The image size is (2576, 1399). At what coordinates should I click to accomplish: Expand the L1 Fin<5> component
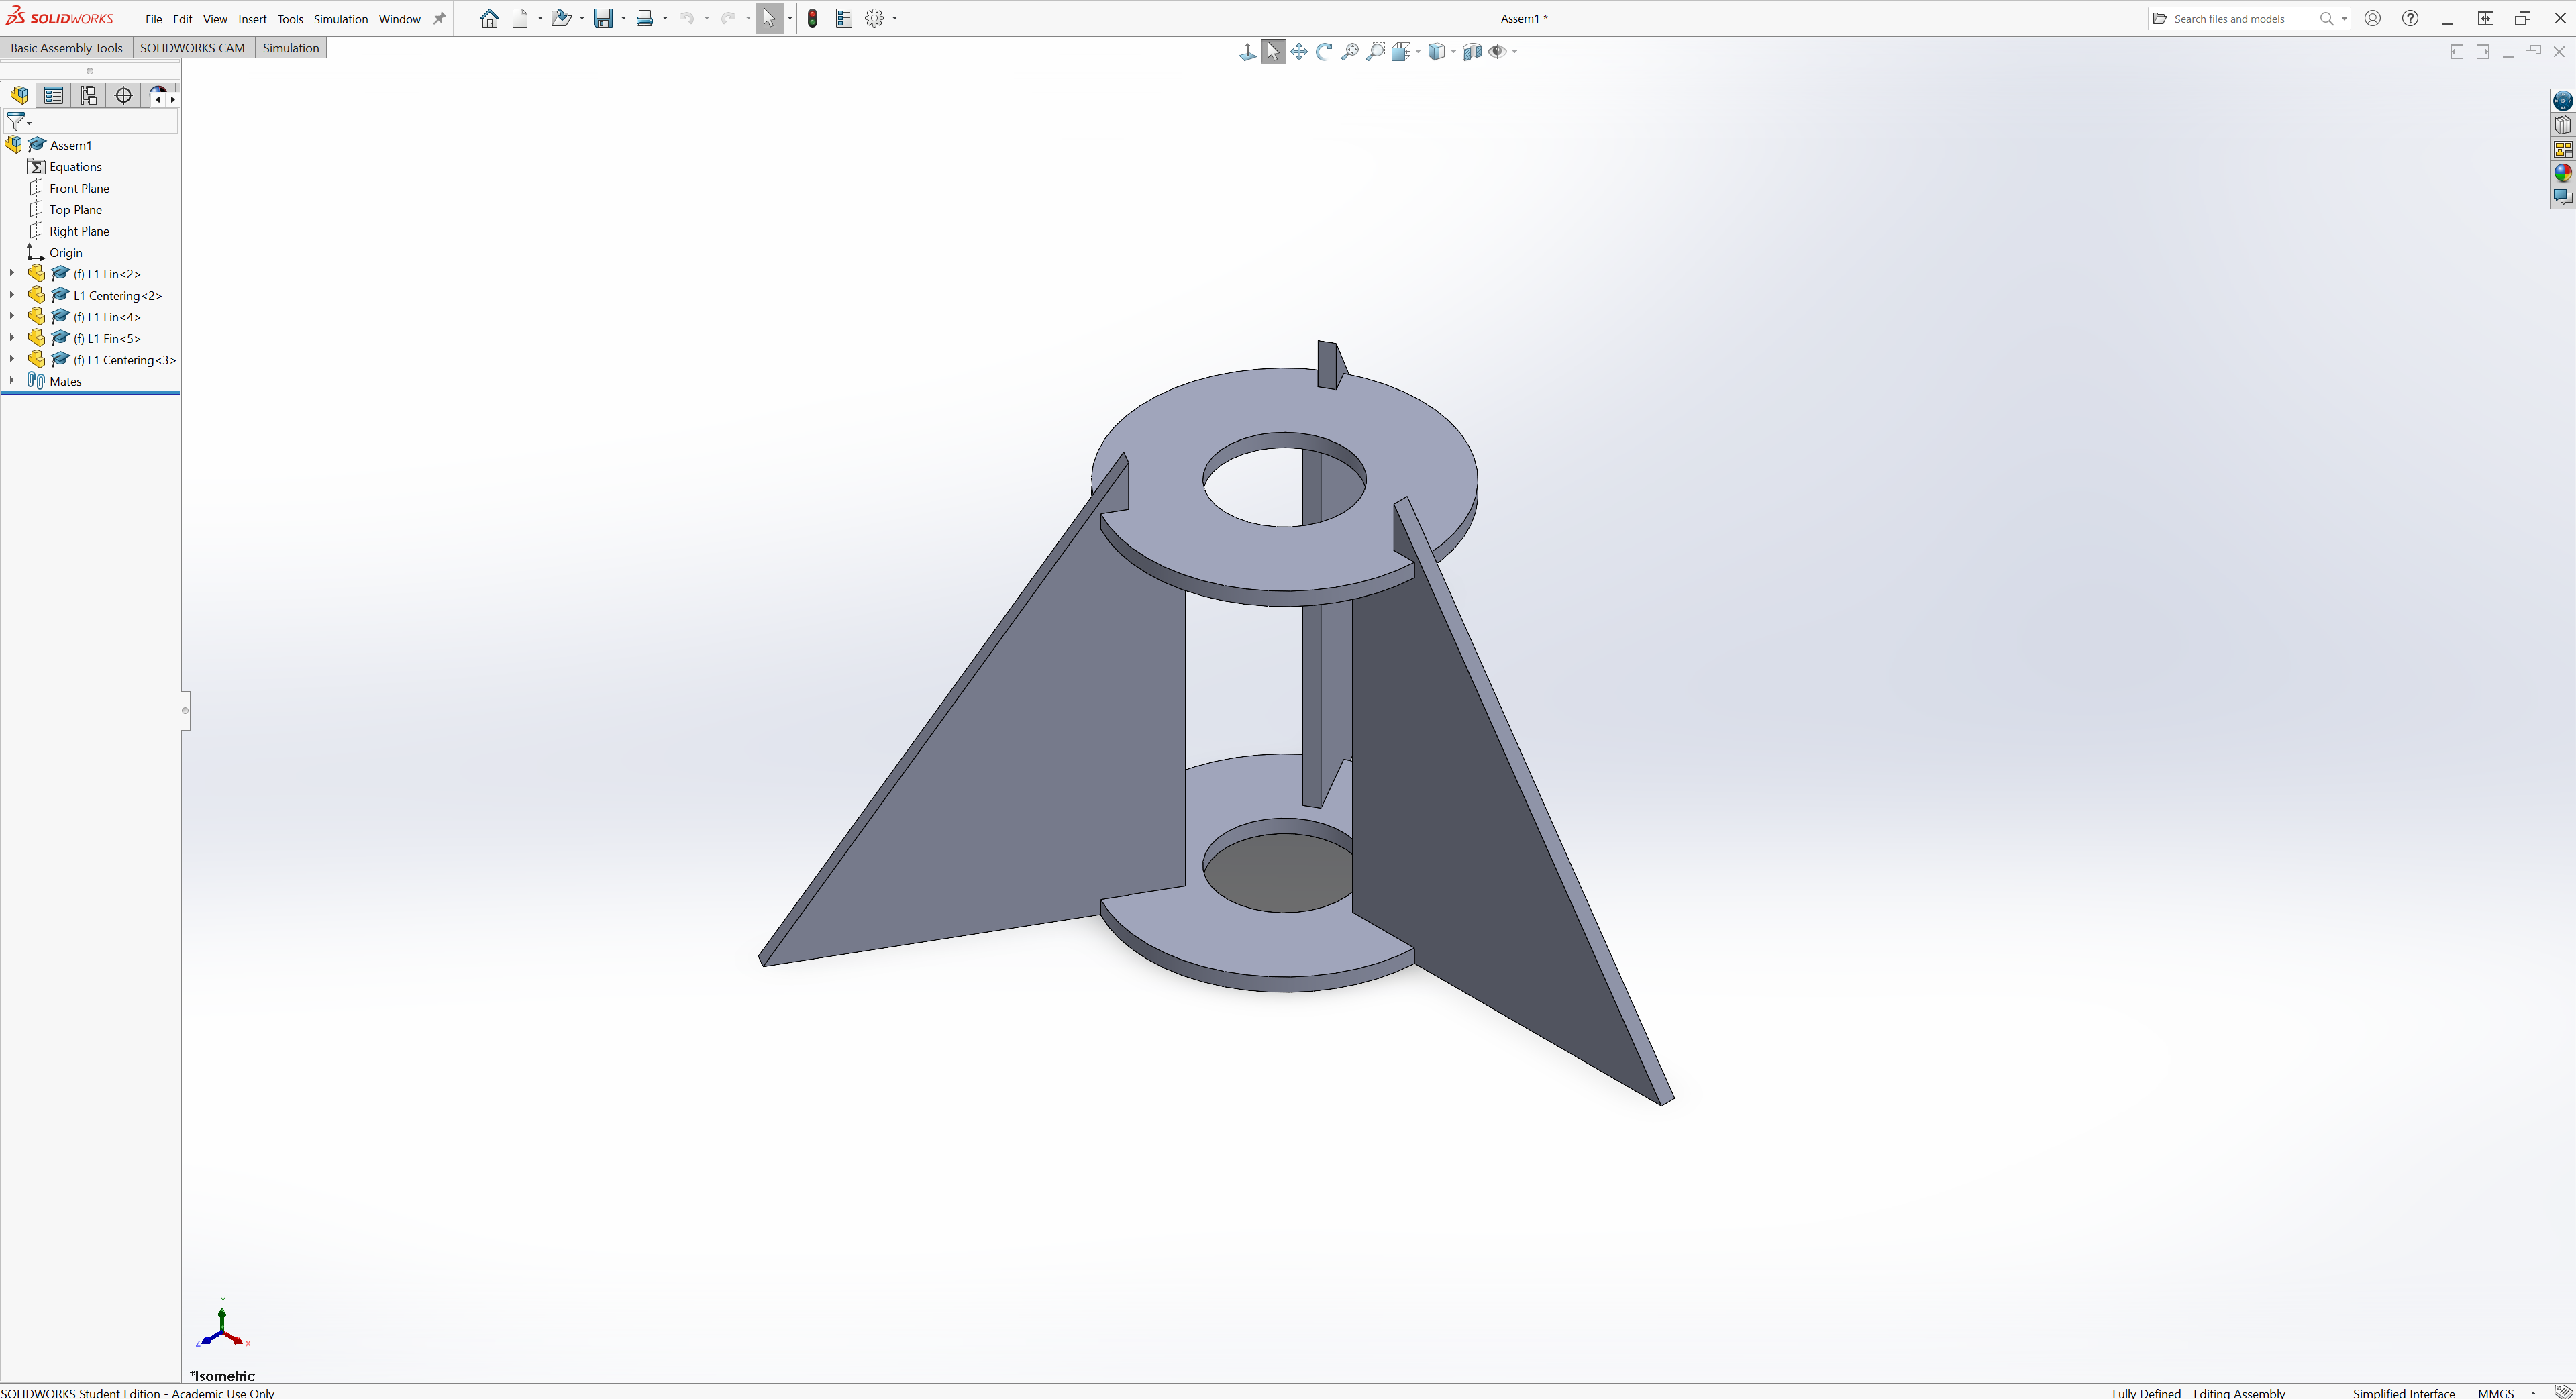[x=12, y=338]
